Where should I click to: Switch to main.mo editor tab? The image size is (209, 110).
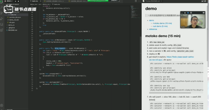[x=35, y=1]
